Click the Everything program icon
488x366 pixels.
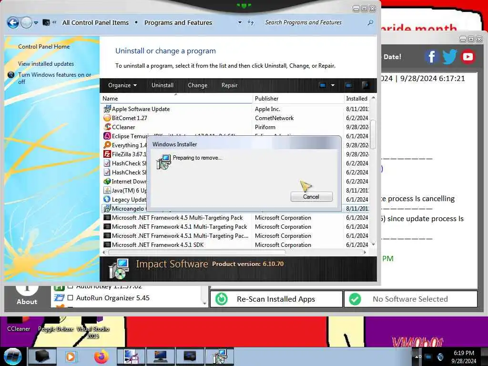tap(107, 145)
